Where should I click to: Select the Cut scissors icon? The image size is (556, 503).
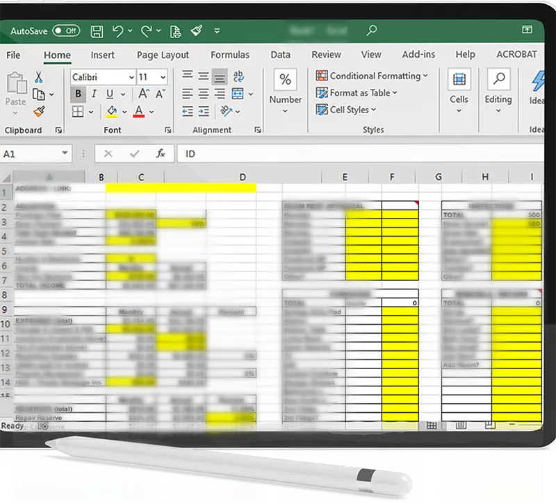pos(39,77)
